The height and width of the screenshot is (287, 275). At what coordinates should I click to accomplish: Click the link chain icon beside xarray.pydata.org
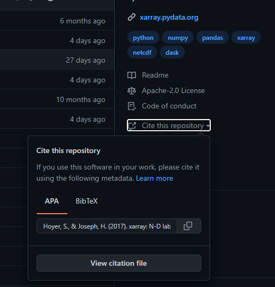[x=132, y=17]
